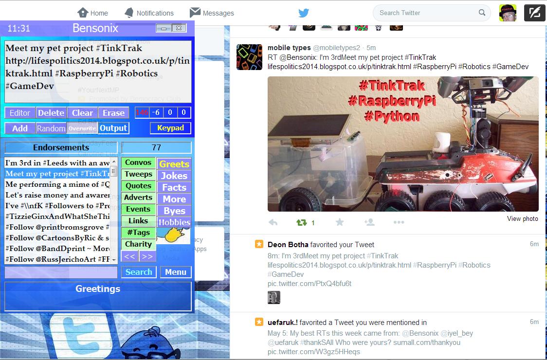This screenshot has width=547, height=360.
Task: Compose new Tweet with quill icon
Action: click(534, 13)
